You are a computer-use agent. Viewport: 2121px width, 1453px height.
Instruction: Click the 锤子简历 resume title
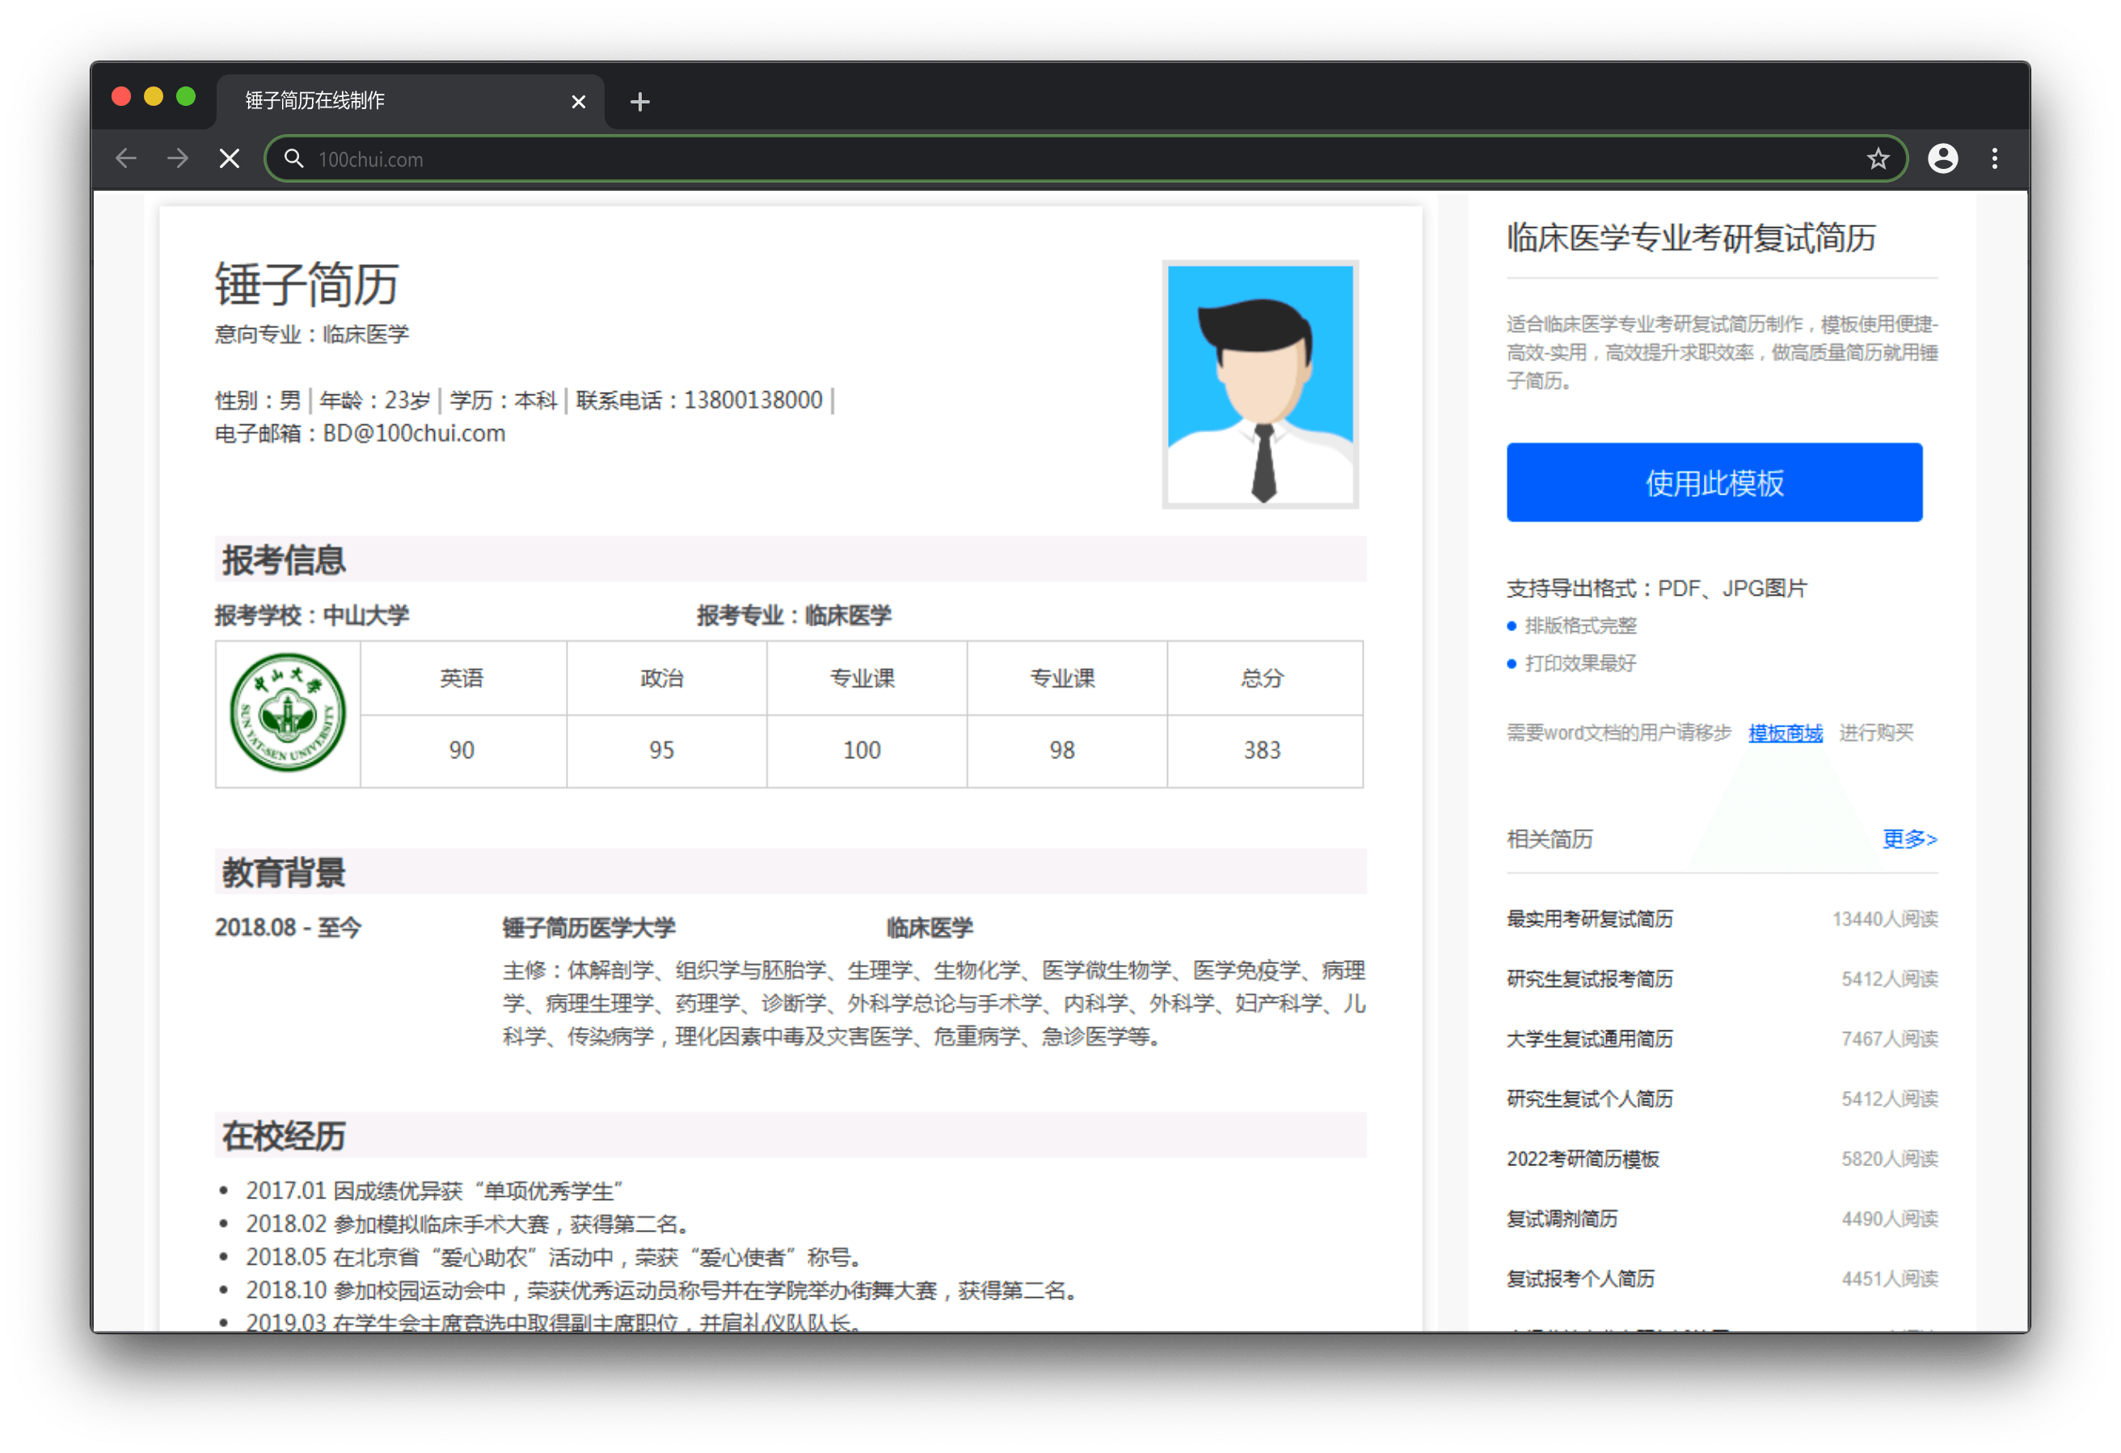pyautogui.click(x=306, y=284)
